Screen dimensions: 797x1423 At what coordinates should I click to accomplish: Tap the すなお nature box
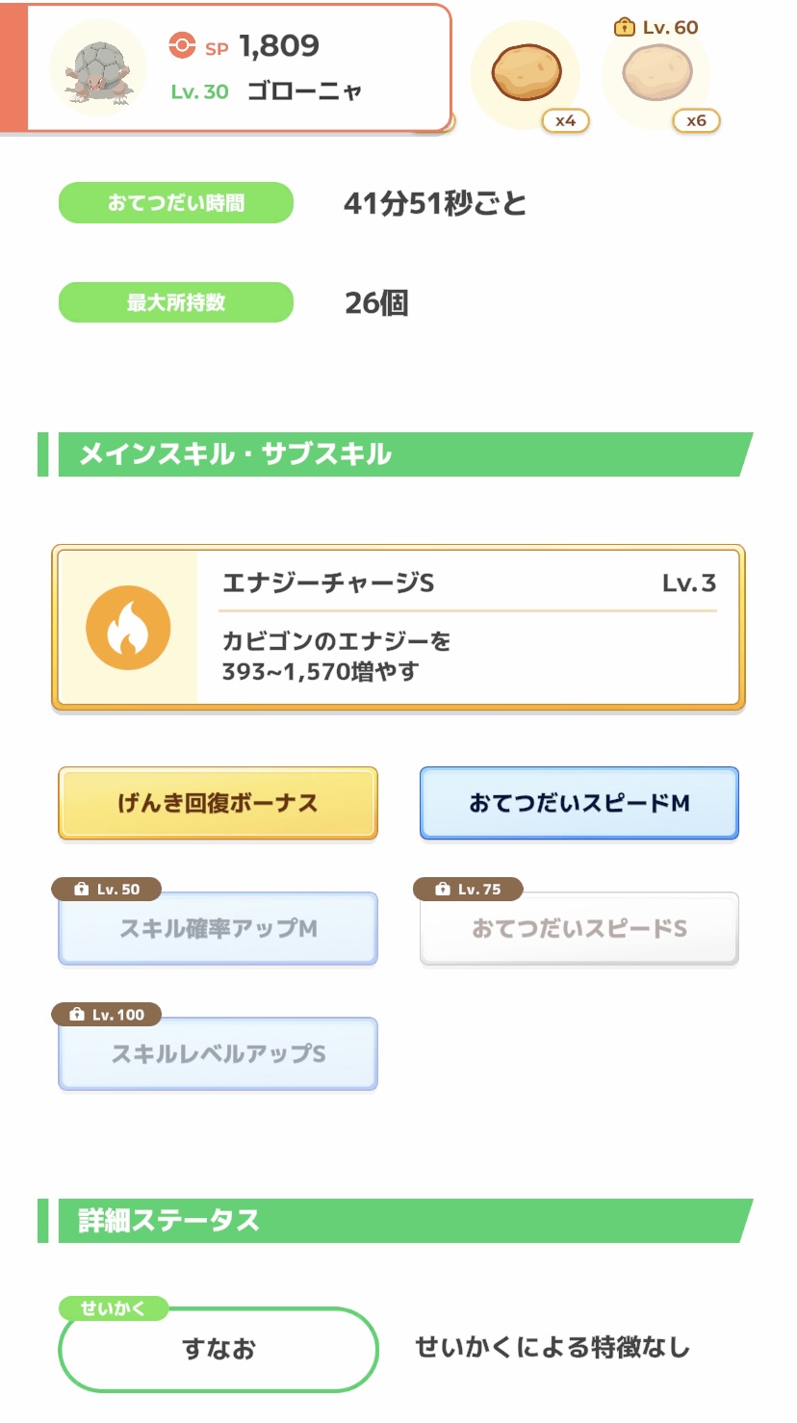[x=219, y=1350]
